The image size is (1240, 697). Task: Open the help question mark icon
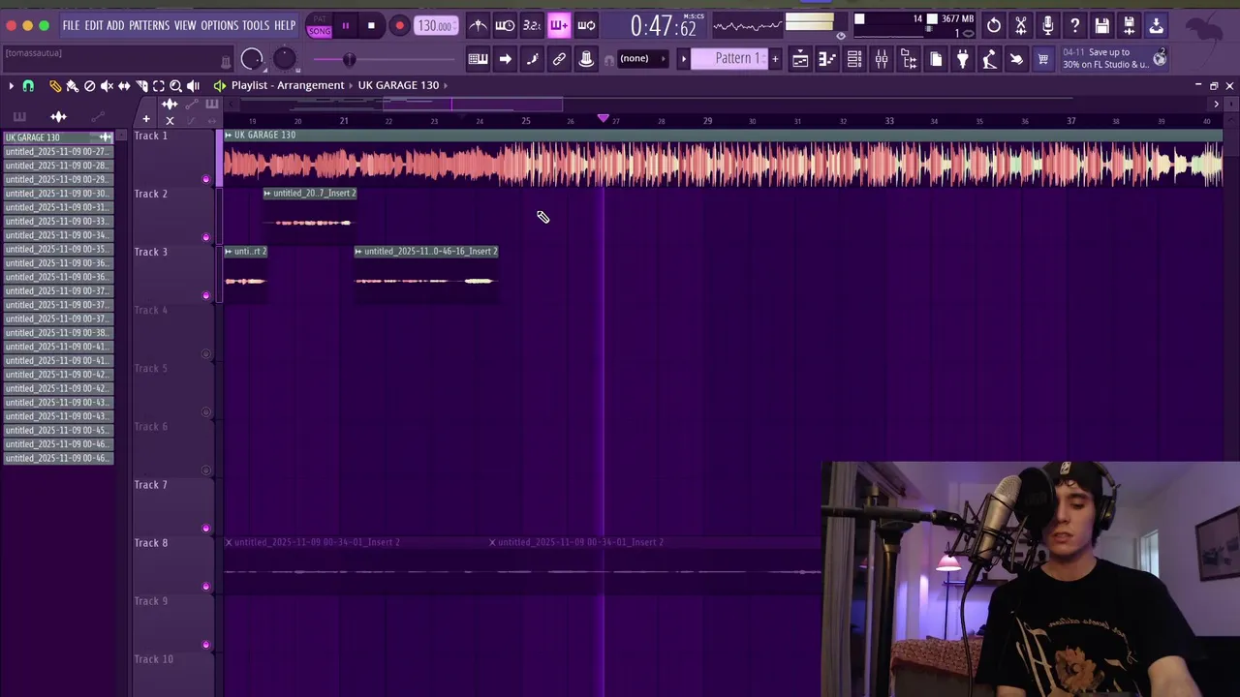tap(1075, 26)
